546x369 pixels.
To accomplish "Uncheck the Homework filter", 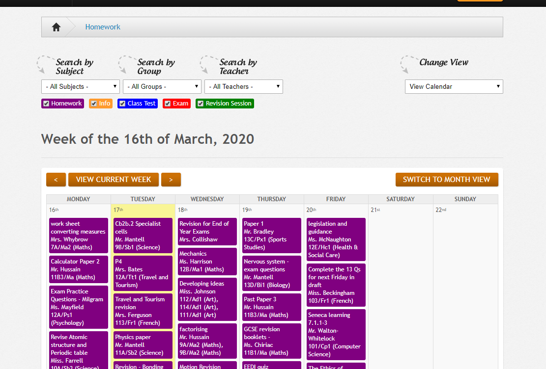I will pyautogui.click(x=46, y=104).
